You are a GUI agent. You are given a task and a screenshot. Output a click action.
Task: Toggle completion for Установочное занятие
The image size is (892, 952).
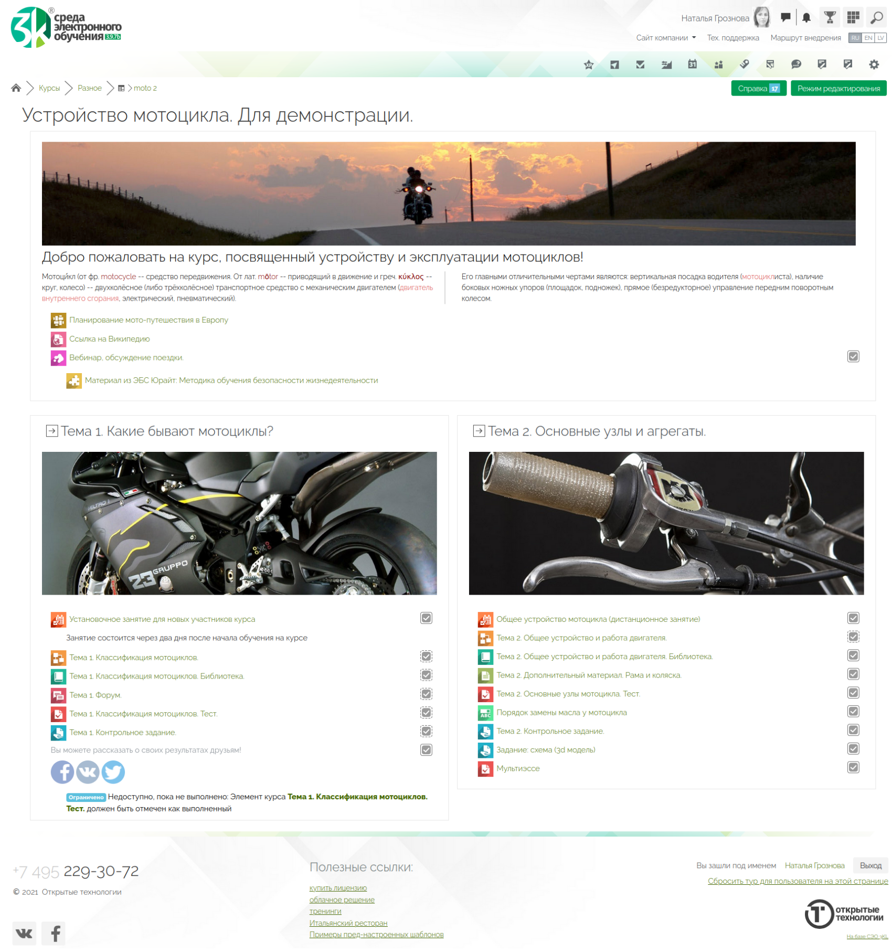coord(426,618)
